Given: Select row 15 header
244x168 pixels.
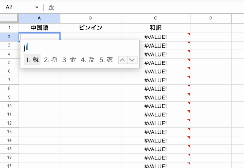Looking at the screenshot, I should click(9, 149).
